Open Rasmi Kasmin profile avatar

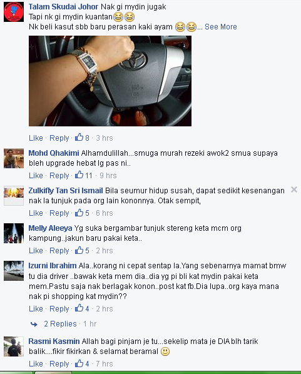click(x=14, y=346)
